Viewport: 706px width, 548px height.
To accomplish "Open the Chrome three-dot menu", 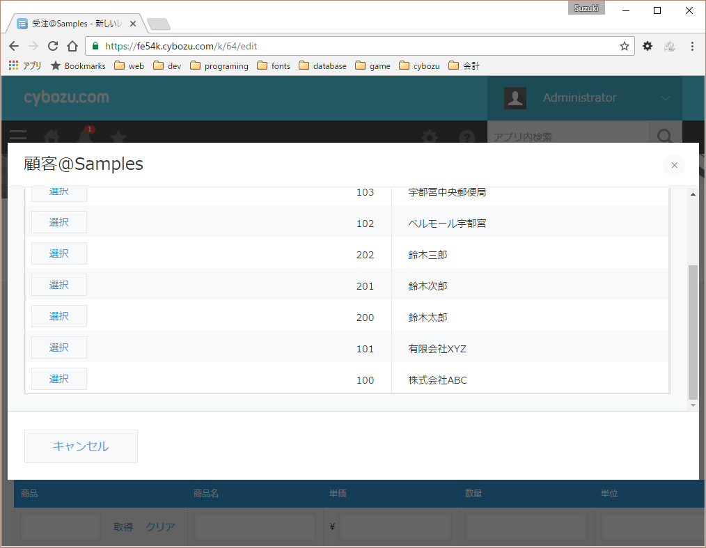I will coord(691,46).
